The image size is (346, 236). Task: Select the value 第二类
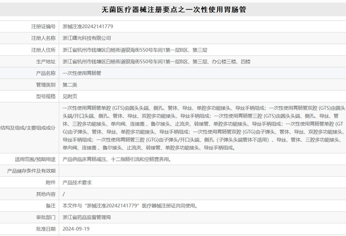(x=70, y=85)
